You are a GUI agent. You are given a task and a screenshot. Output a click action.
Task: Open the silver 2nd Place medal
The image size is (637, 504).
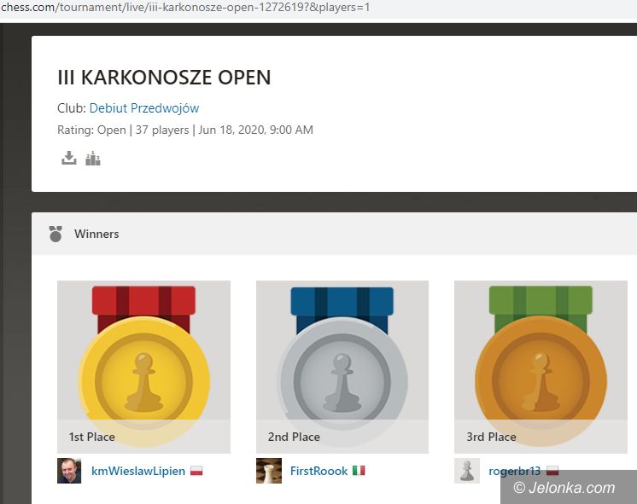click(342, 367)
